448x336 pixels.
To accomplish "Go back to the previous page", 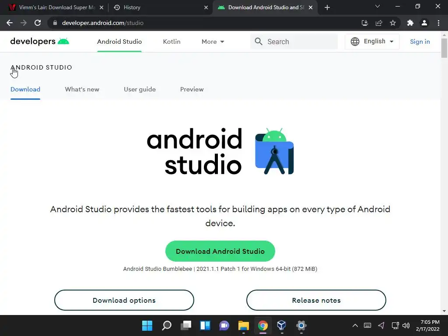I will [10, 23].
